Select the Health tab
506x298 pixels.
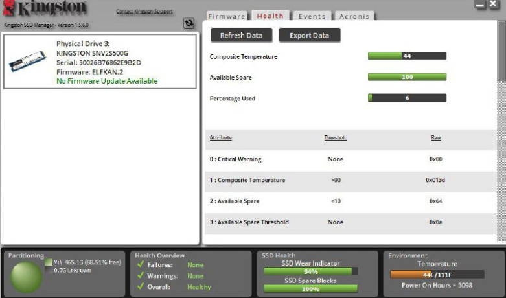pyautogui.click(x=270, y=16)
